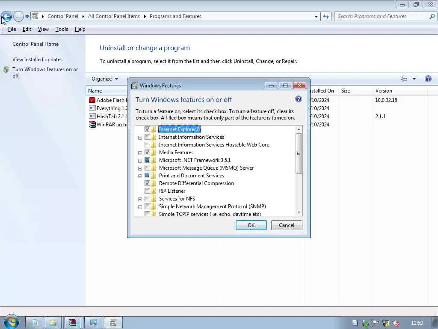Click the Windows Features title bar icon

(134, 86)
